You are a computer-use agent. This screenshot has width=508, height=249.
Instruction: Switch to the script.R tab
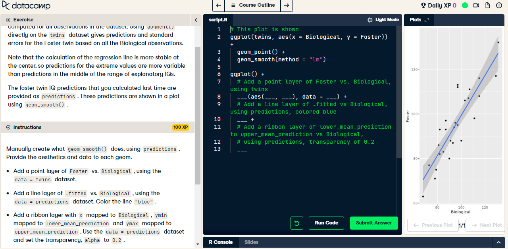pos(217,19)
